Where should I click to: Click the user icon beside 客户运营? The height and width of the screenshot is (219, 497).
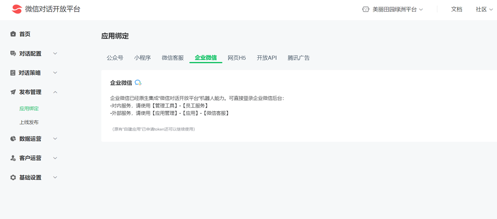13,158
